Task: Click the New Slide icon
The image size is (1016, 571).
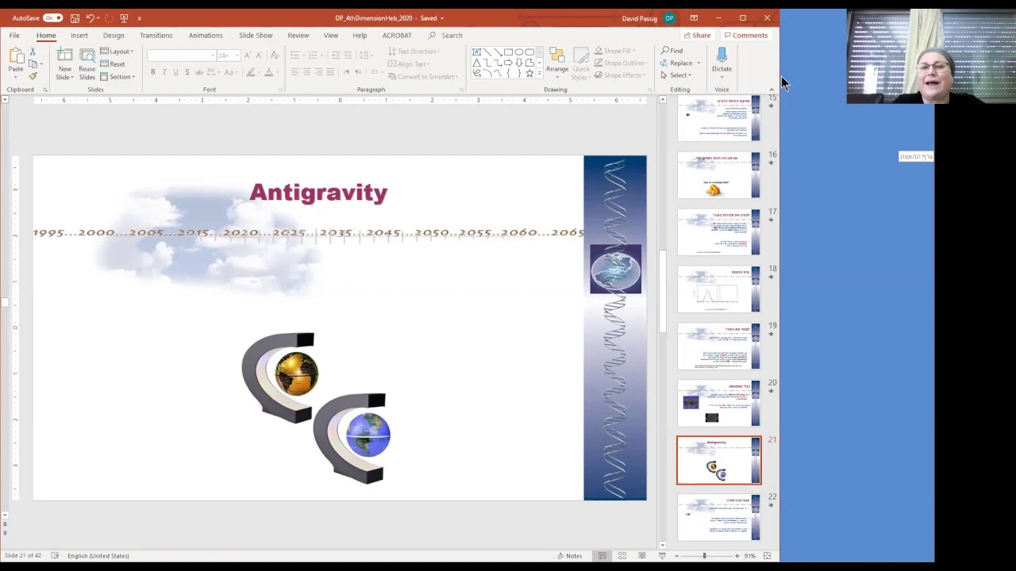Action: pos(64,56)
